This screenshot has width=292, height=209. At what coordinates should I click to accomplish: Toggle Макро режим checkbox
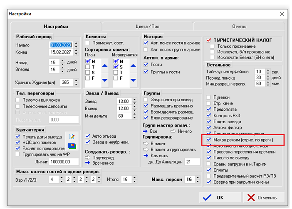click(209, 140)
